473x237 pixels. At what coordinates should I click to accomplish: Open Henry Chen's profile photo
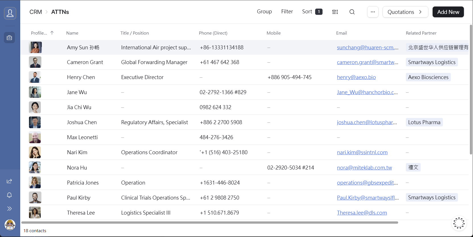(x=35, y=77)
